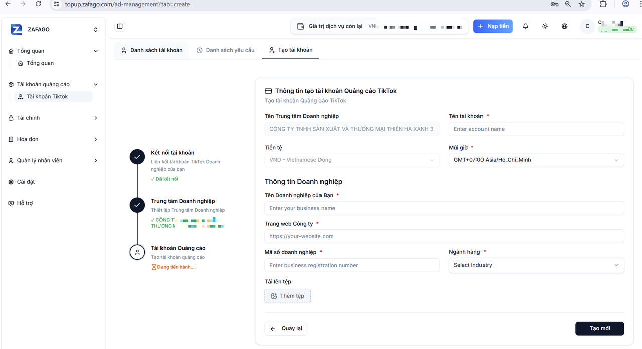Click the wallet icon beside Giá trị dịch vụ
The image size is (642, 349).
tap(301, 26)
